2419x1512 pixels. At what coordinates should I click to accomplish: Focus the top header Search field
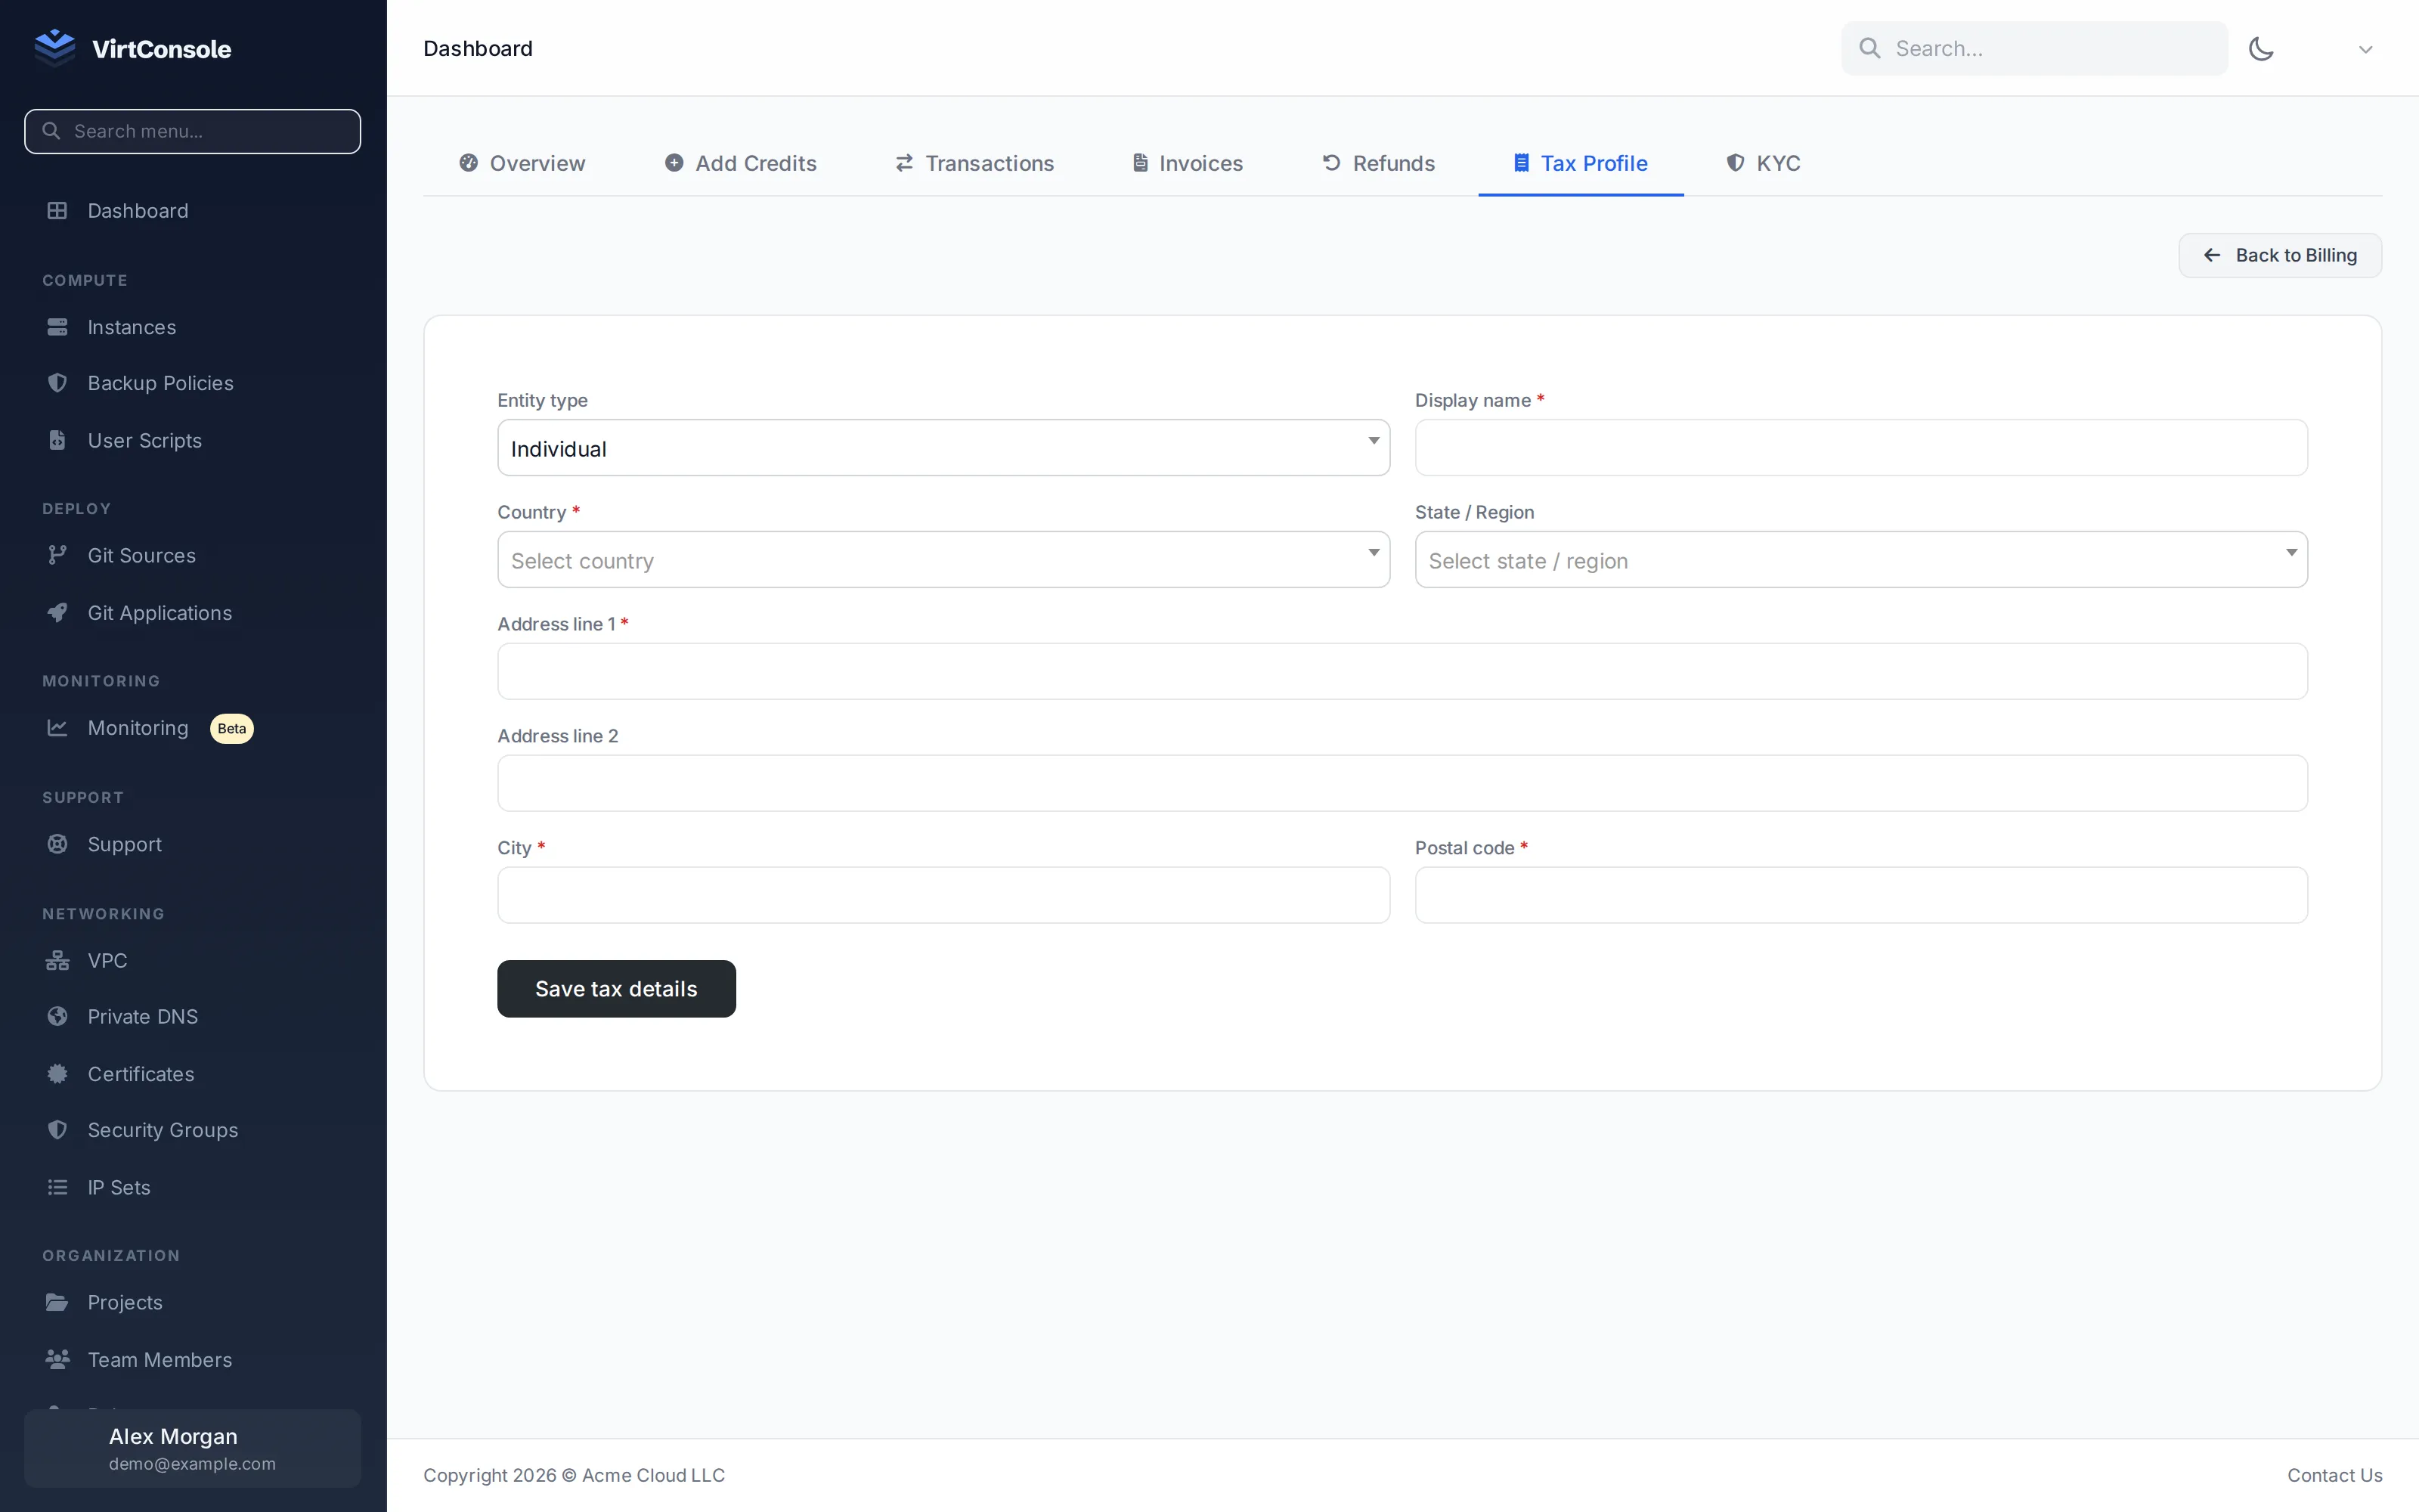point(2034,48)
